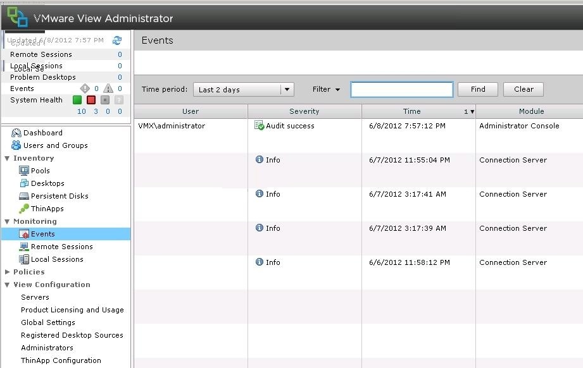Expand the Policies tree section
Image resolution: width=583 pixels, height=368 pixels.
click(7, 272)
